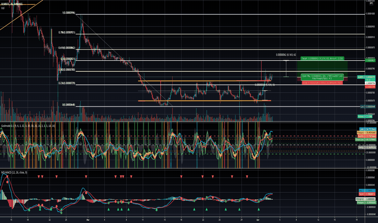The width and height of the screenshot is (378, 223).
Task: Click Fibonacci level 1 (0.00000996) label
Action: coord(69,13)
